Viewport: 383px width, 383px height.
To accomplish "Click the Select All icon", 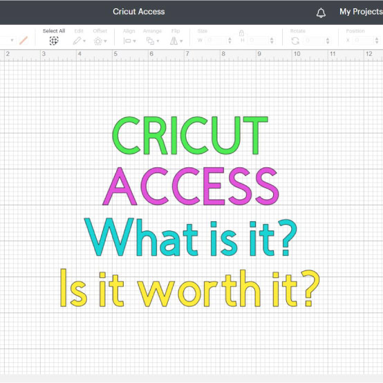I will [x=54, y=41].
